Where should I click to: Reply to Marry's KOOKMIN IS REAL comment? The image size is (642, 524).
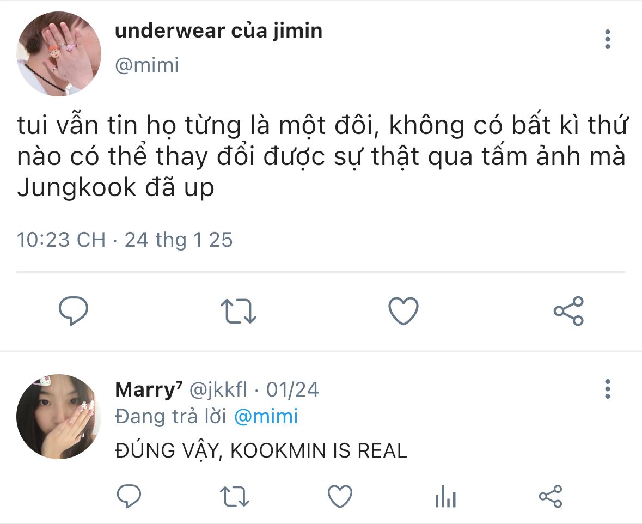(129, 496)
